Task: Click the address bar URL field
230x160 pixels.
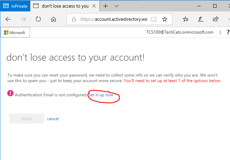Action: pyautogui.click(x=114, y=19)
